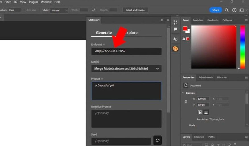This screenshot has width=249, height=146.
Task: Click the Share button
Action: [216, 10]
